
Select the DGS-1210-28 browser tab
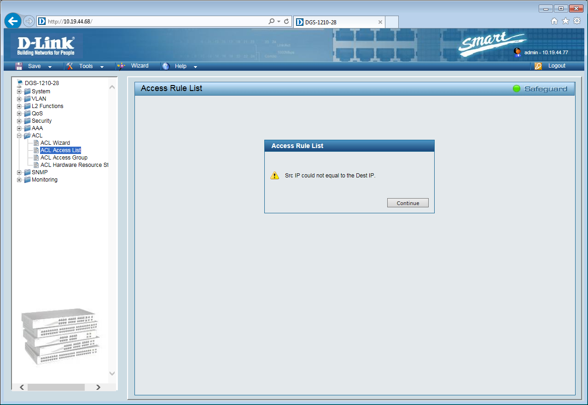pyautogui.click(x=339, y=22)
